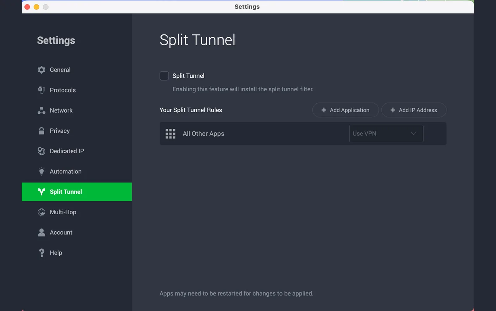
Task: Click the 'Enabling this feature' description text
Action: point(243,89)
